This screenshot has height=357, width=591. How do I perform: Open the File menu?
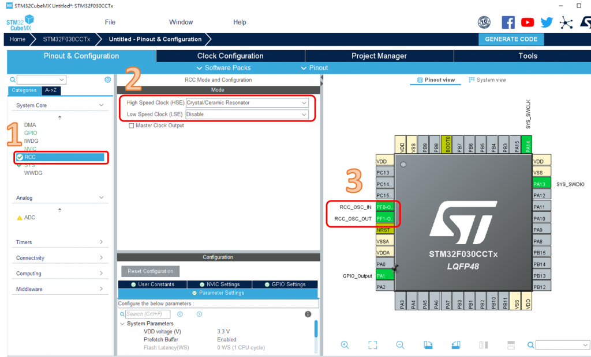point(110,22)
